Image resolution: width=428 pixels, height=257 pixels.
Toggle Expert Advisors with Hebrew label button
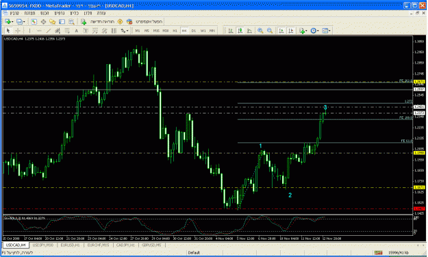145,21
